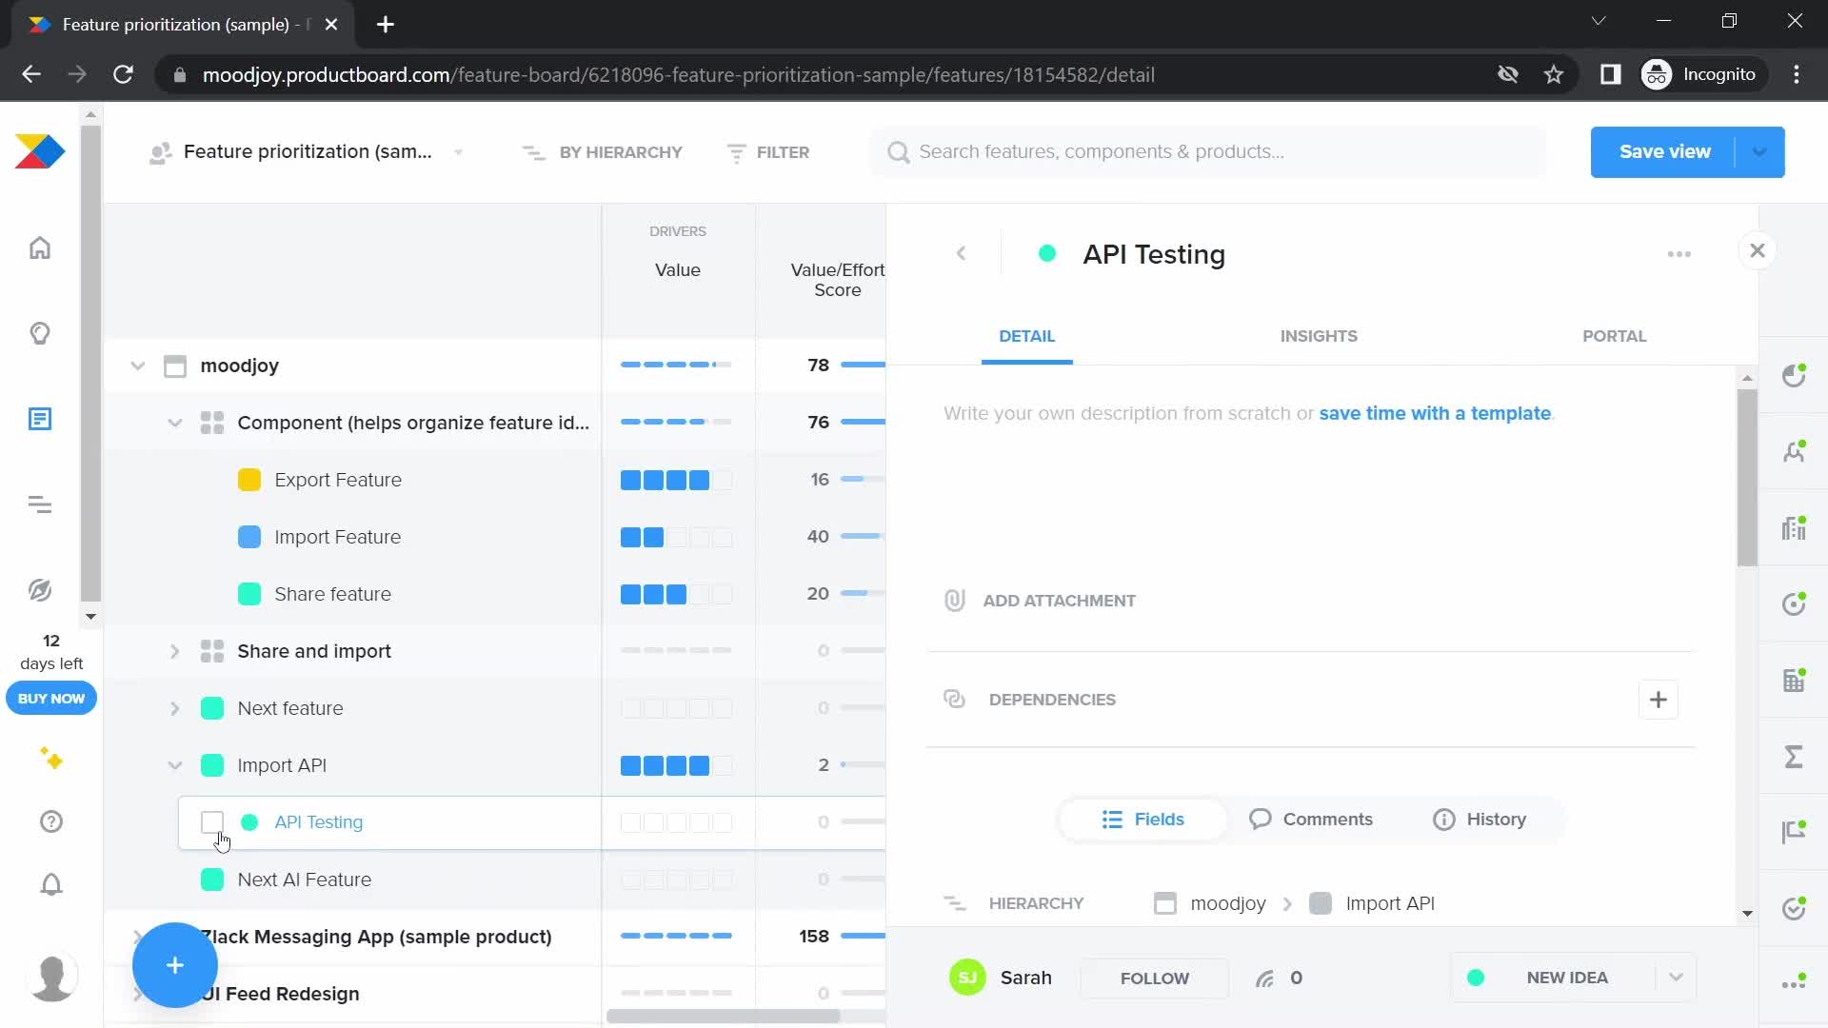Open the save time with a template link
The width and height of the screenshot is (1828, 1028).
[x=1435, y=413]
